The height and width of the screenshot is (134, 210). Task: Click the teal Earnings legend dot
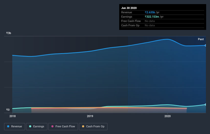pyautogui.click(x=30, y=126)
